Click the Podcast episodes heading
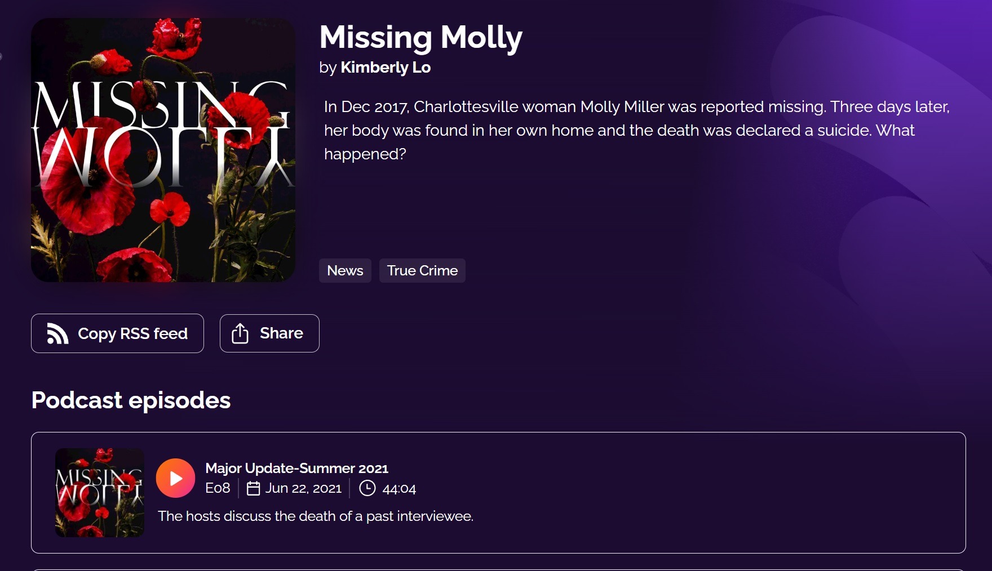Image resolution: width=992 pixels, height=571 pixels. [131, 400]
